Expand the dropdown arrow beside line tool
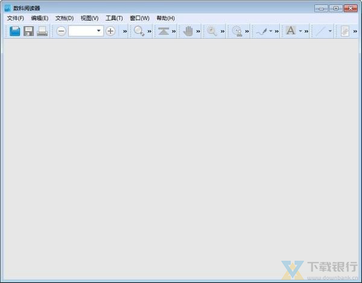This screenshot has width=362, height=283. coord(330,31)
